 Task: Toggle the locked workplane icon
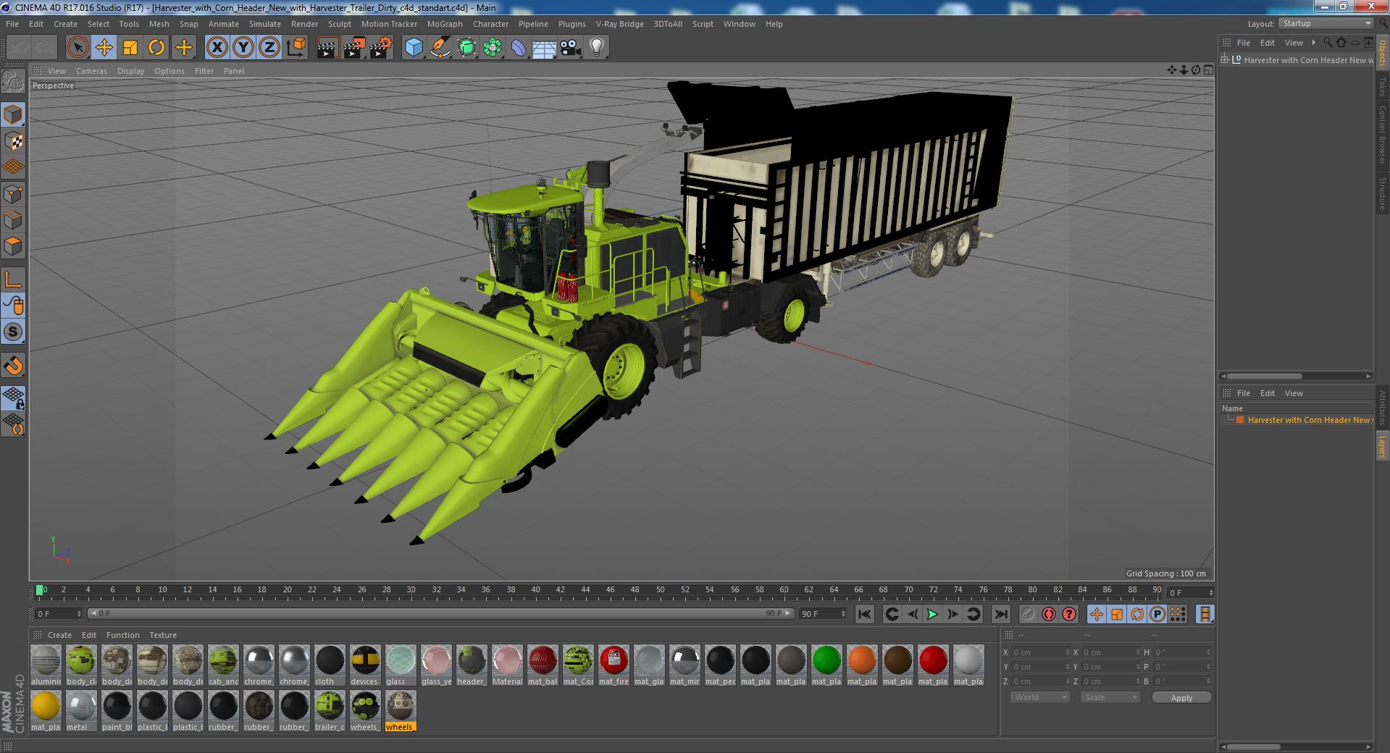pyautogui.click(x=13, y=397)
